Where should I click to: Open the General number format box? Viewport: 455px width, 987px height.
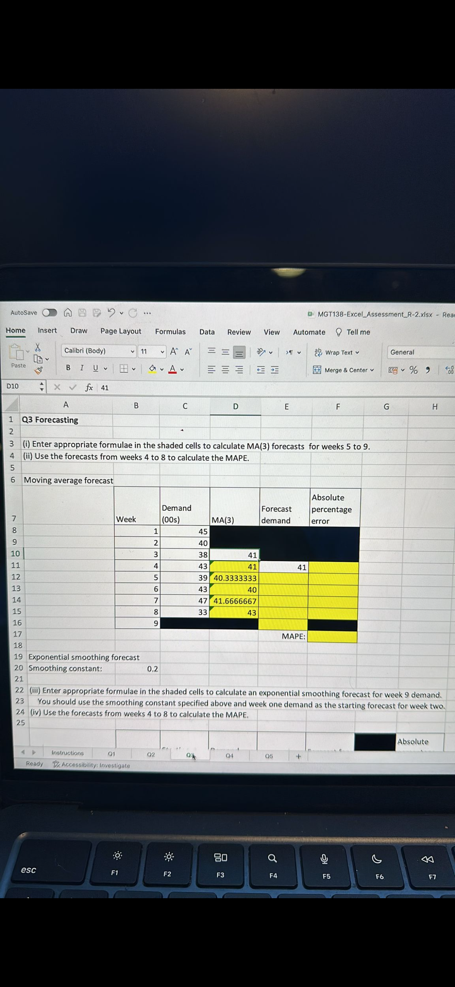point(421,352)
